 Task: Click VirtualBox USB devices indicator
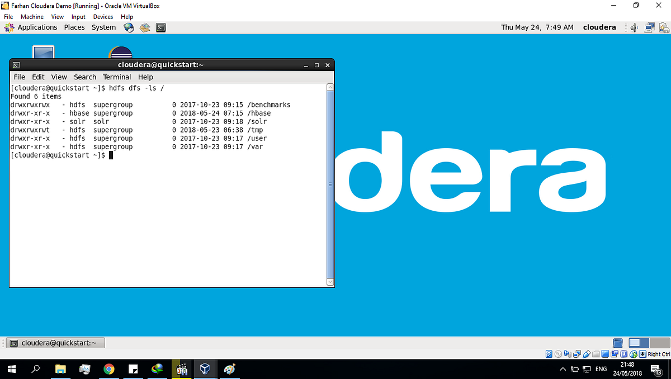pos(587,354)
